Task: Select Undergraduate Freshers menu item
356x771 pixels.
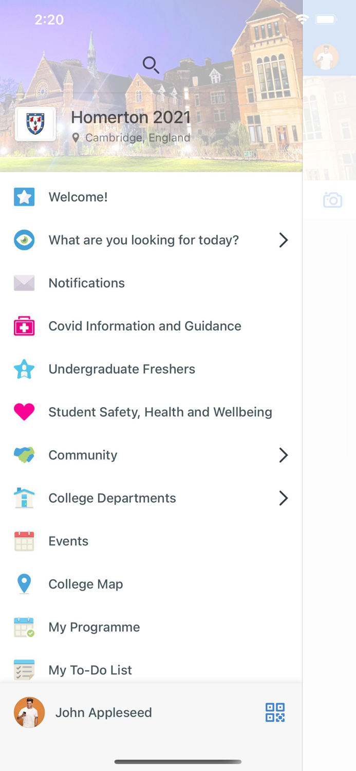Action: 122,369
